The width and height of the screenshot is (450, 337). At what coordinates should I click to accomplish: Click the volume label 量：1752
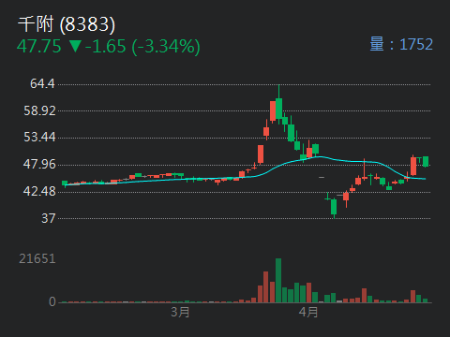click(401, 44)
